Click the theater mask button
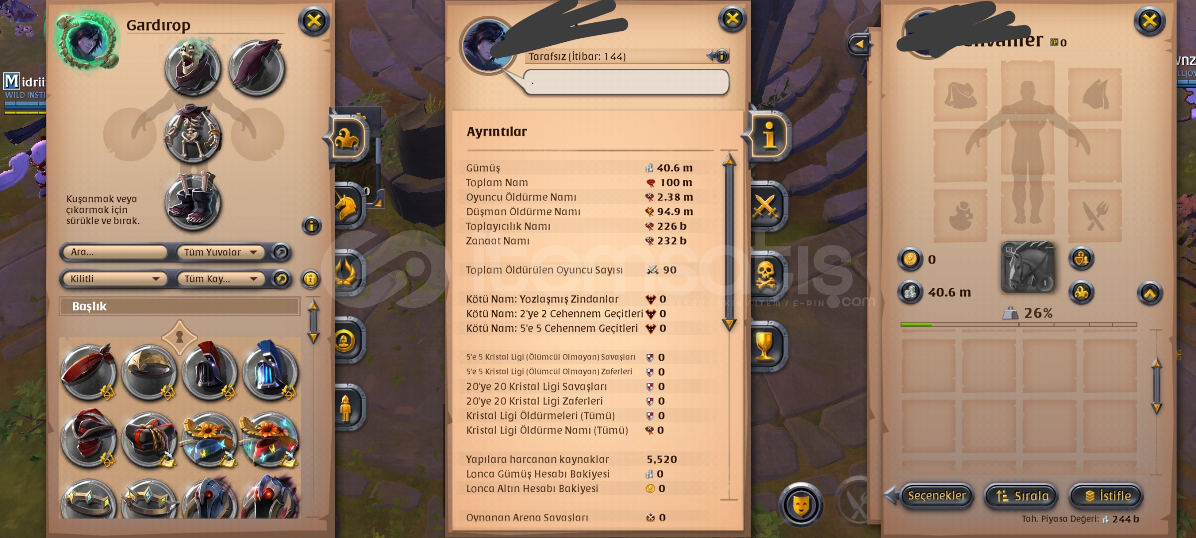The height and width of the screenshot is (538, 1196). point(800,505)
